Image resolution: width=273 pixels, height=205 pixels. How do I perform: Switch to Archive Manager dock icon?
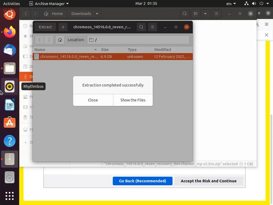(10, 159)
